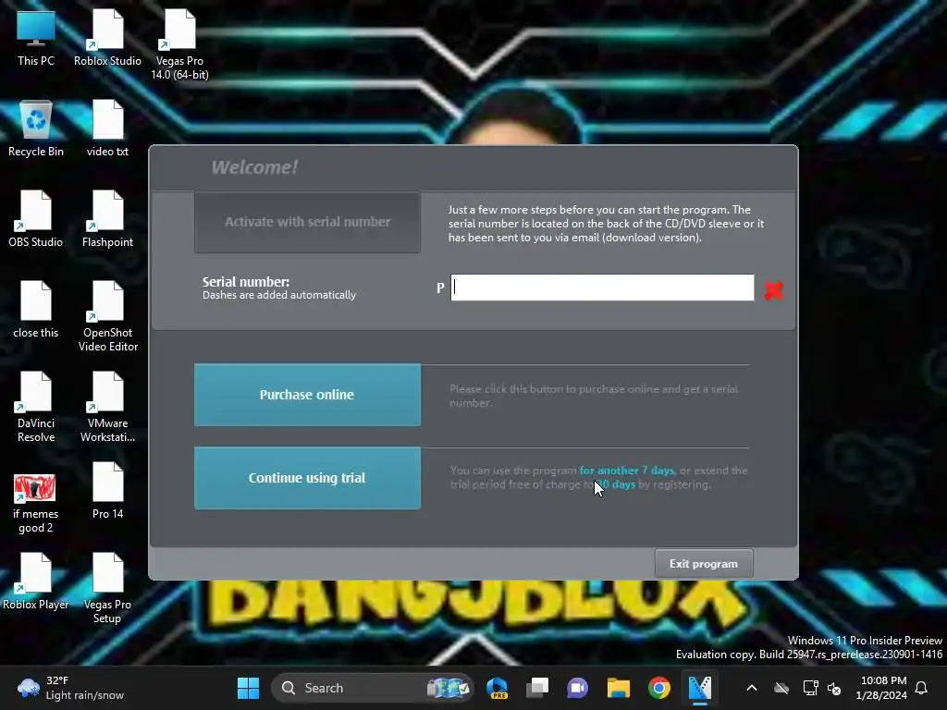The height and width of the screenshot is (710, 947).
Task: Select Flashpoint desktop shortcut
Action: [107, 219]
